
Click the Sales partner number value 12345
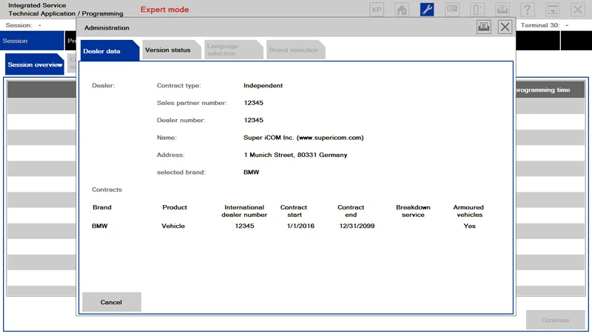click(x=253, y=103)
